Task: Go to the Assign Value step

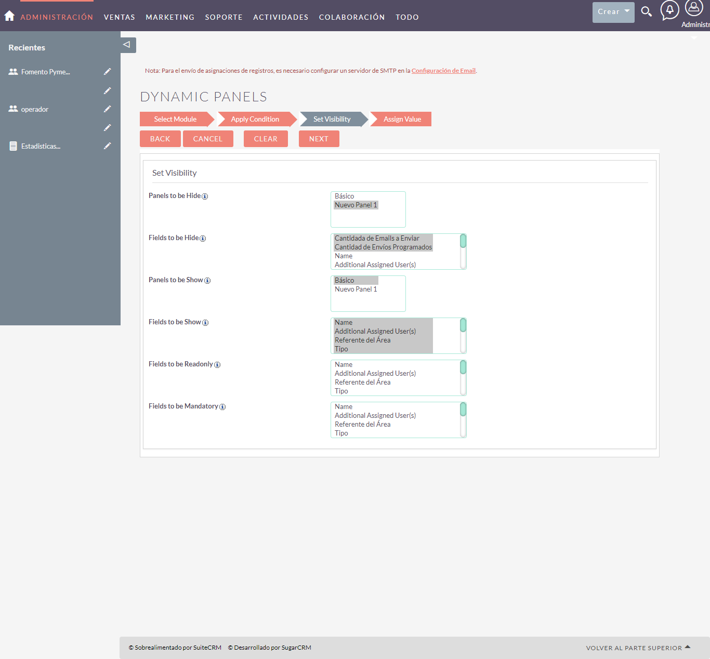Action: point(402,119)
